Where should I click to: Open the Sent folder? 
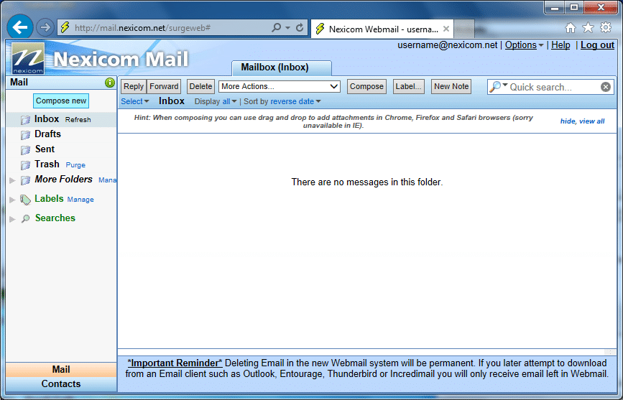click(45, 149)
